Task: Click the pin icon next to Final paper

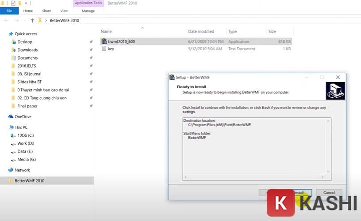Action: coord(91,106)
